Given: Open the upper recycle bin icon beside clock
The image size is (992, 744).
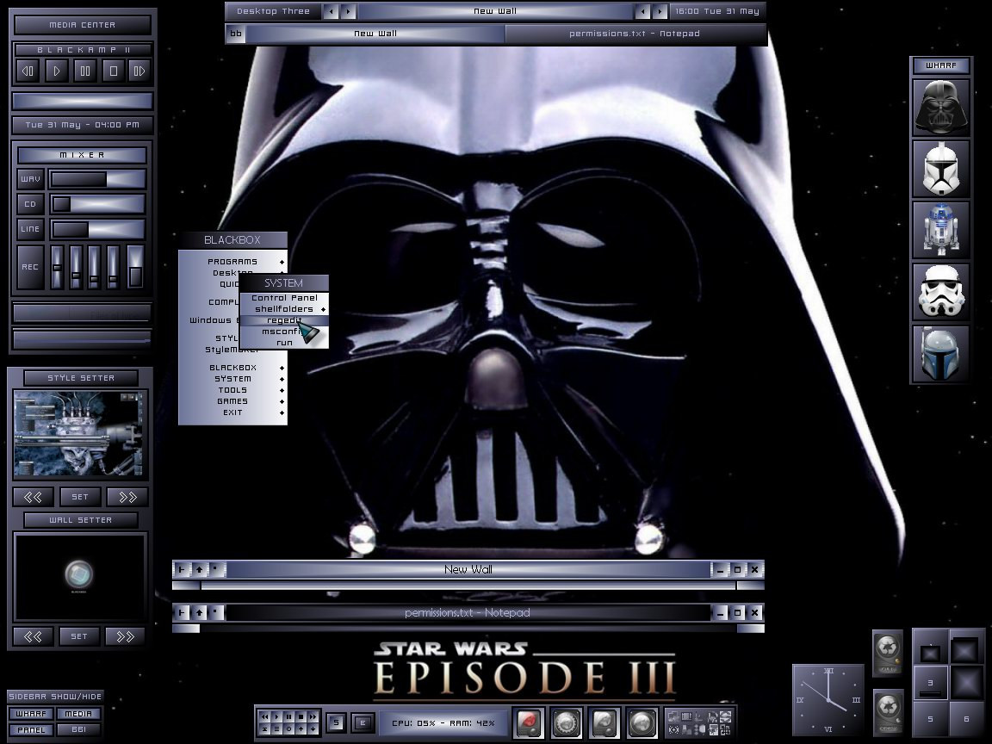Looking at the screenshot, I should pos(889,652).
